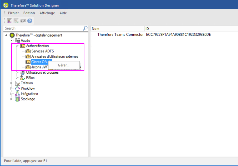Click the ID value ECC79278F1A94A90B81C192D3293E0DE
The width and height of the screenshot is (238, 166).
[x=178, y=35]
